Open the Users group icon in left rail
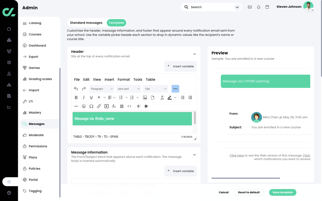Image resolution: width=322 pixels, height=201 pixels. coord(9,51)
